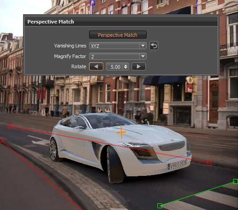Select green vanishing line handle at right edge

[236, 181]
